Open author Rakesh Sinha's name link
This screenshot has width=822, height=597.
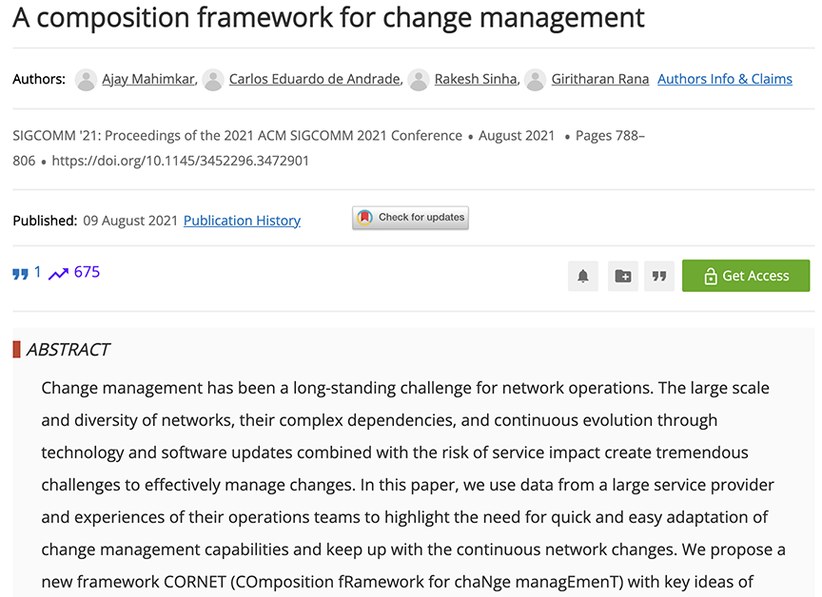476,79
